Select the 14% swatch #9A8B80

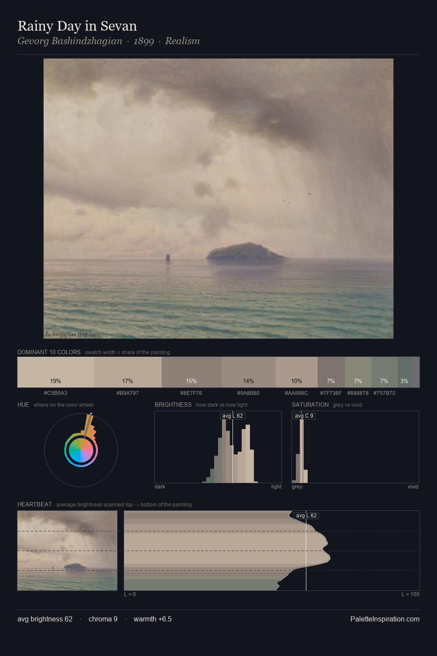click(249, 372)
